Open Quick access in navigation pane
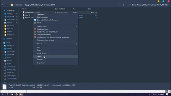Screen dimensions: 171x96 coord(10,11)
